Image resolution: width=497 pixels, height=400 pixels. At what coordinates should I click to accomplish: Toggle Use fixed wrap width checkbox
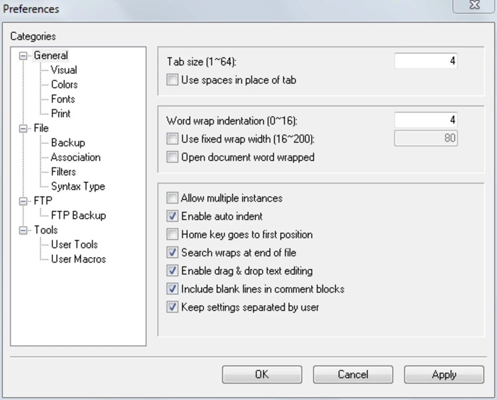coord(172,139)
